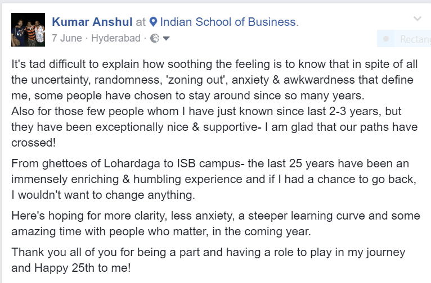Click the Hyderabad location link

click(116, 39)
